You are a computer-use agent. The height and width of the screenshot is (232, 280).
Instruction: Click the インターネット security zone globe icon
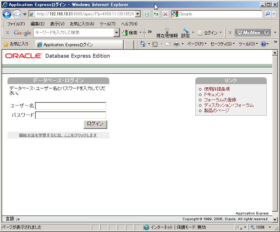pos(146,227)
